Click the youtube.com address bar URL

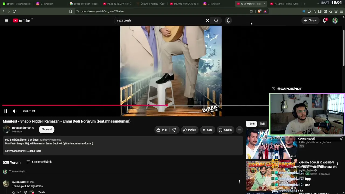[x=103, y=11]
